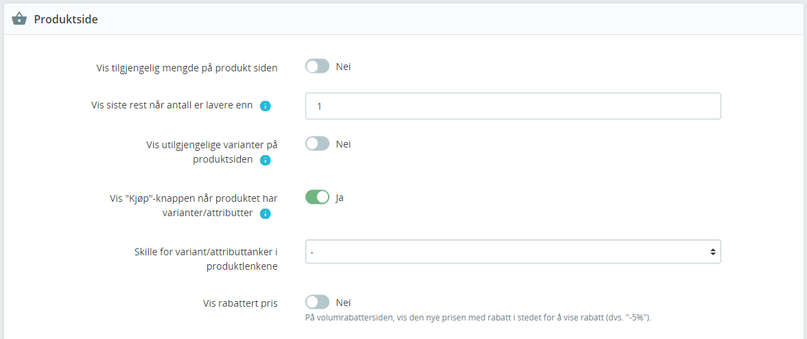Turn off the 'Kjøp'-knappen green switch
The height and width of the screenshot is (339, 807).
[x=317, y=197]
